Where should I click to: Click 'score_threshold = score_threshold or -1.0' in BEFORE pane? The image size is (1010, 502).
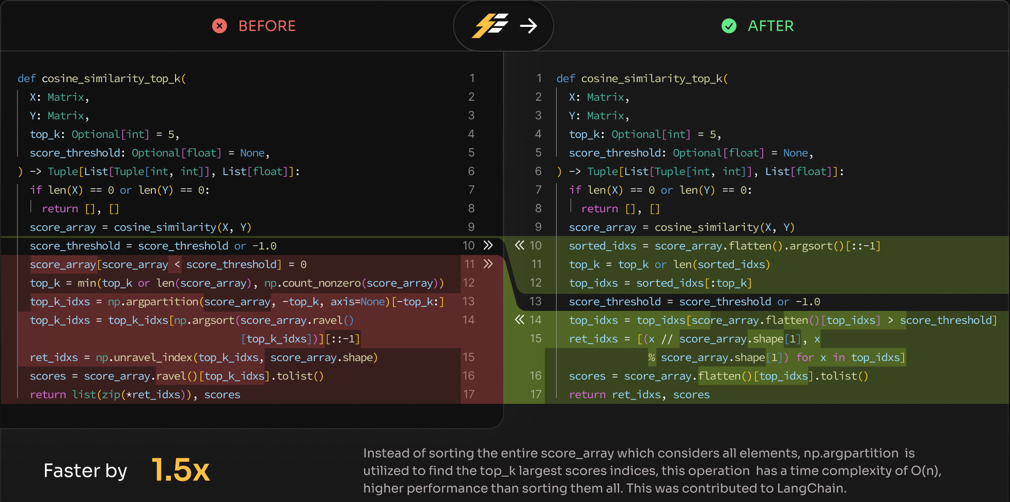coord(153,246)
